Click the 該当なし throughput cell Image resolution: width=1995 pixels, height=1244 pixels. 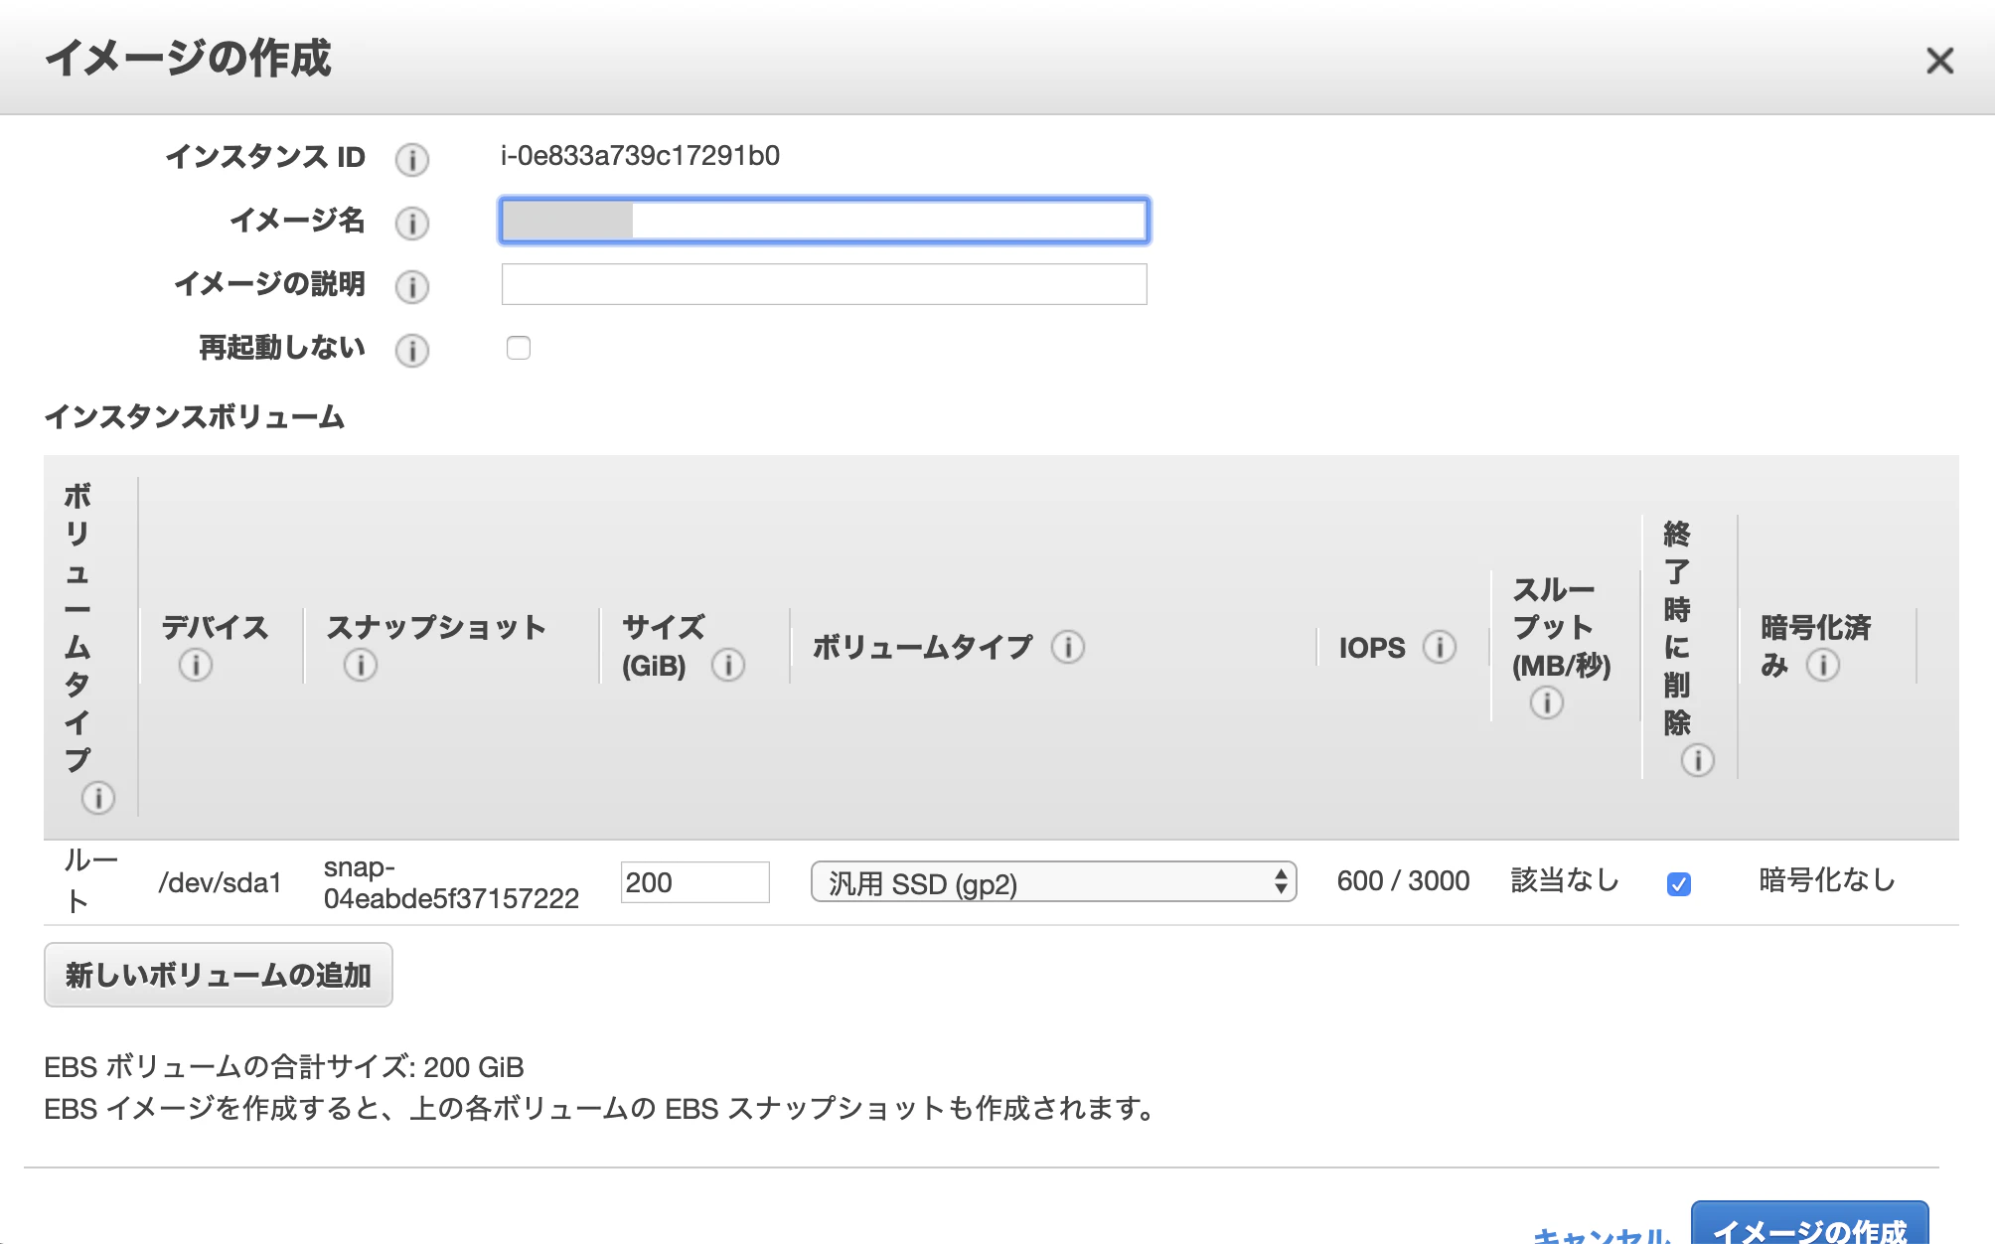click(1565, 880)
